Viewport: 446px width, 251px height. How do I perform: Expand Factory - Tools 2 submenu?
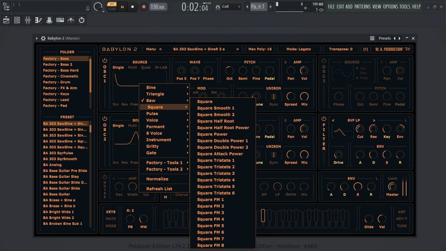pos(164,169)
